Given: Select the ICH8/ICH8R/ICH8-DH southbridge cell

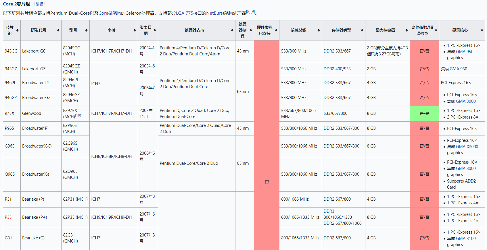Looking at the screenshot, I should point(114,156).
